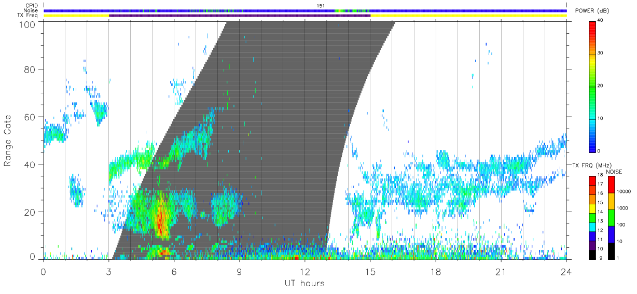
Task: Click the 40 tick on Range Gate axis
Action: pyautogui.click(x=30, y=164)
